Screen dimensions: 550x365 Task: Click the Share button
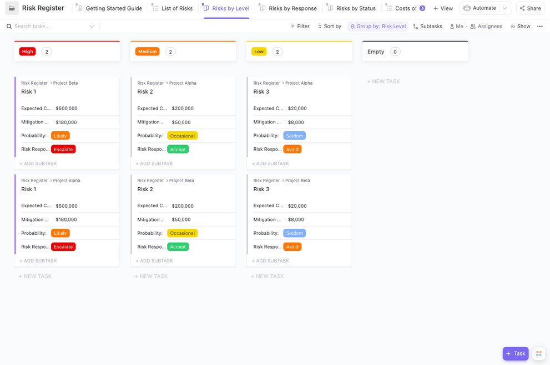(x=530, y=8)
